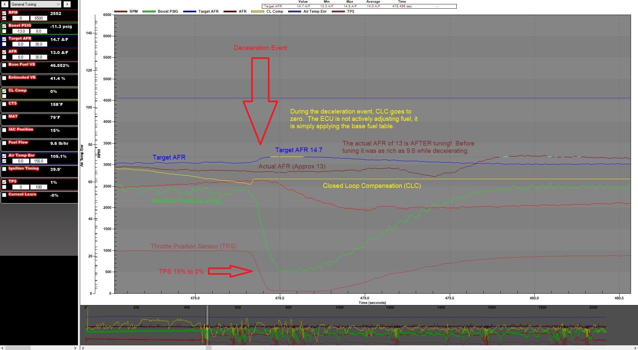The image size is (638, 350).
Task: Toggle the CTS channel checkbox
Action: 4,104
